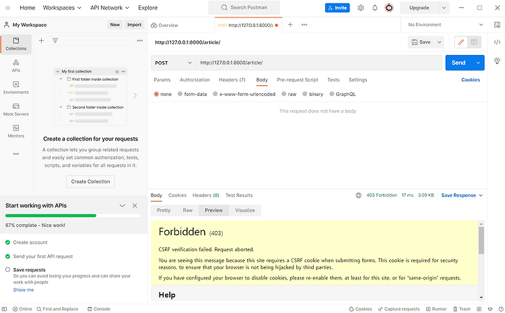Open response Cookies tab

tap(178, 195)
